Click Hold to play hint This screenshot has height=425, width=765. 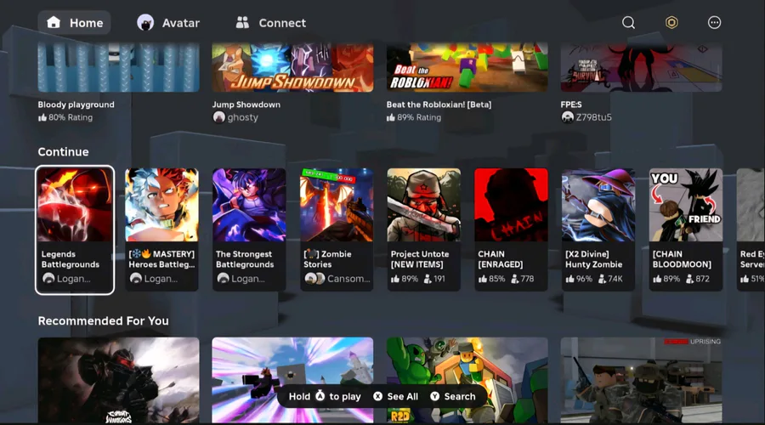325,396
